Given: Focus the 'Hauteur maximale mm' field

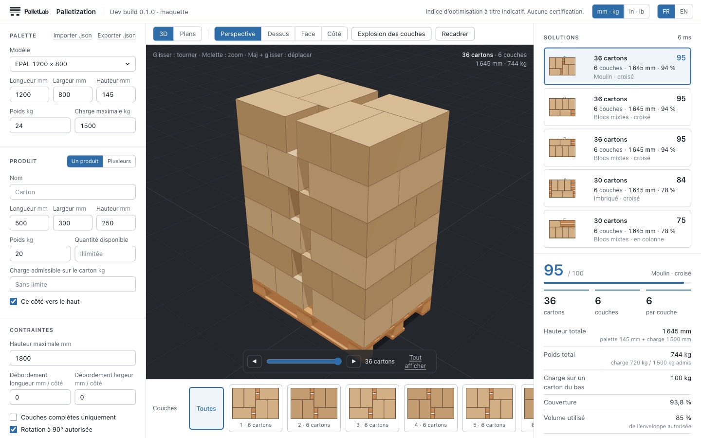Looking at the screenshot, I should tap(73, 358).
